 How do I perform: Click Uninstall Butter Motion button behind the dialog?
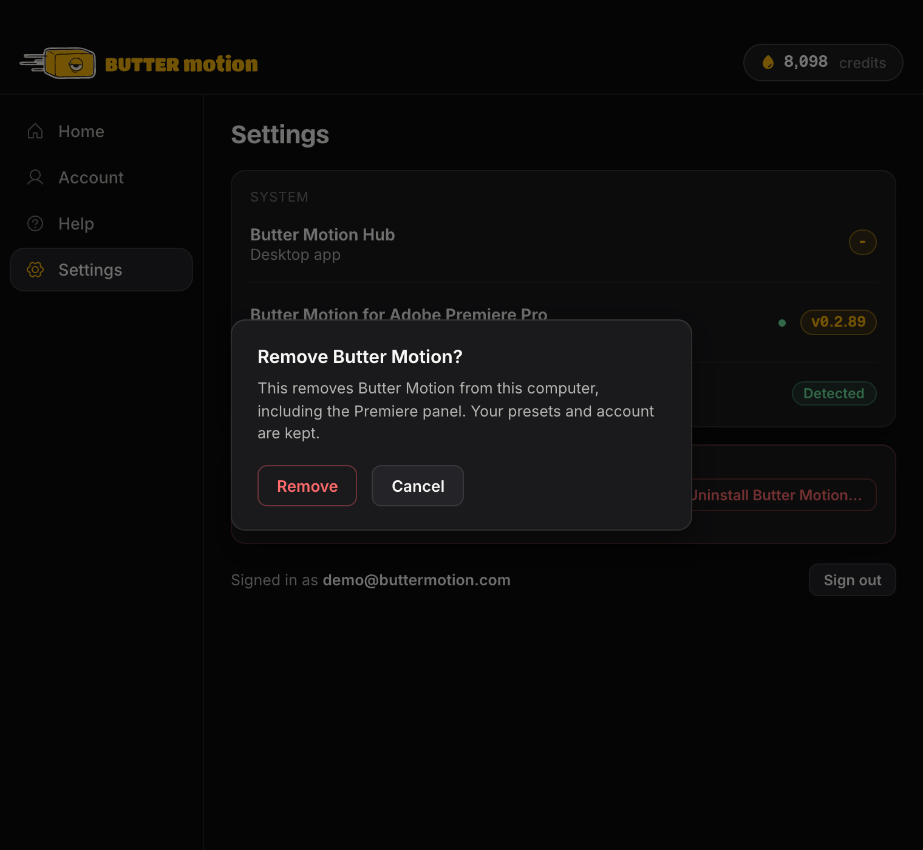coord(783,495)
